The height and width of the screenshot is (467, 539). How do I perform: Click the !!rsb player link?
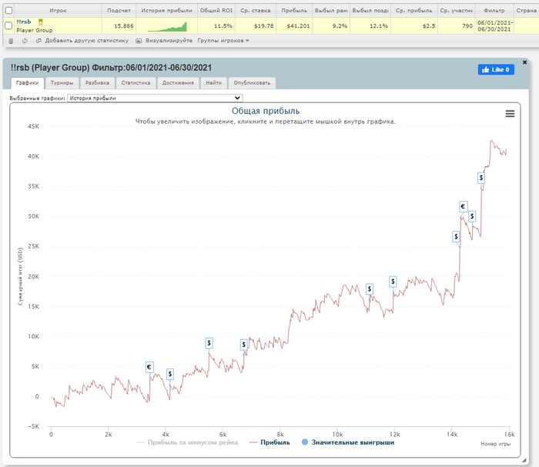pos(24,22)
